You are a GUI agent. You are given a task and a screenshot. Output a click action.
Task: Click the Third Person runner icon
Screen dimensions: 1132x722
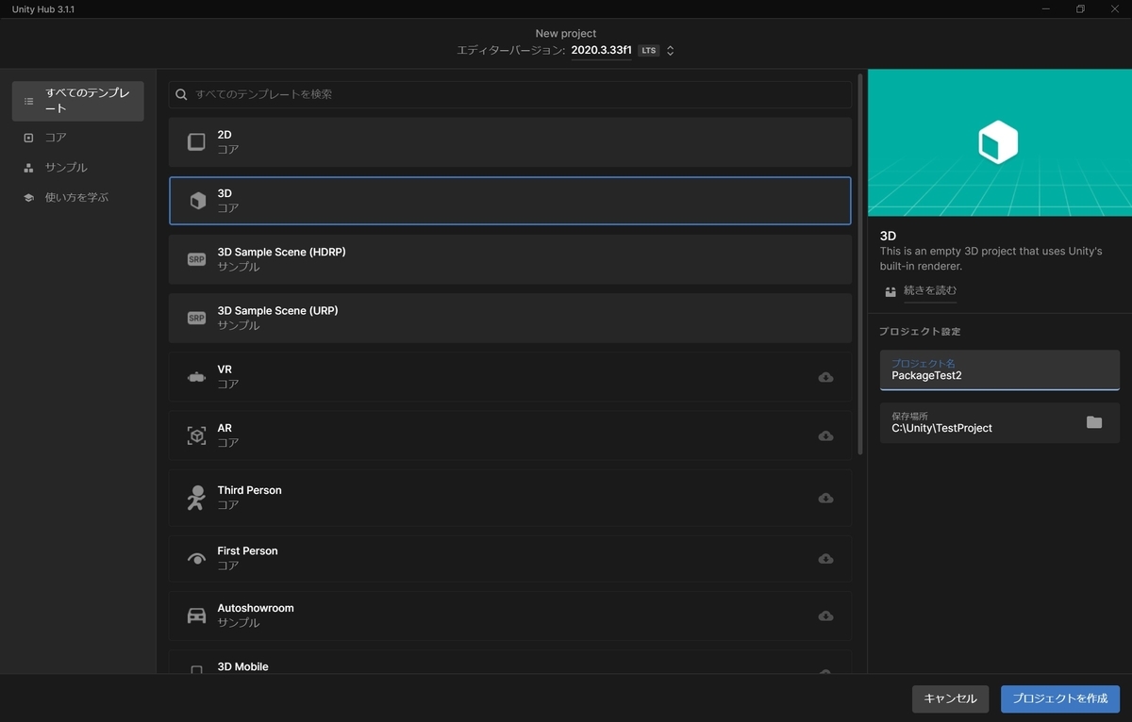pos(196,498)
